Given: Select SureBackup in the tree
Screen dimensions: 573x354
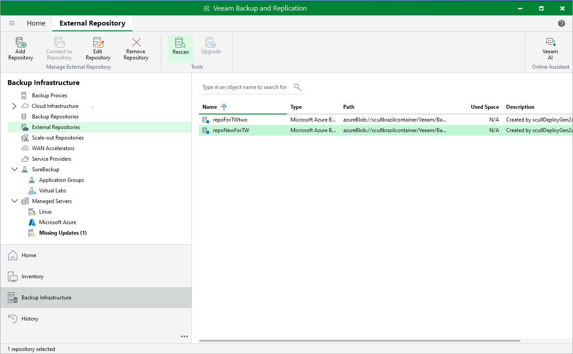Looking at the screenshot, I should pyautogui.click(x=46, y=170).
